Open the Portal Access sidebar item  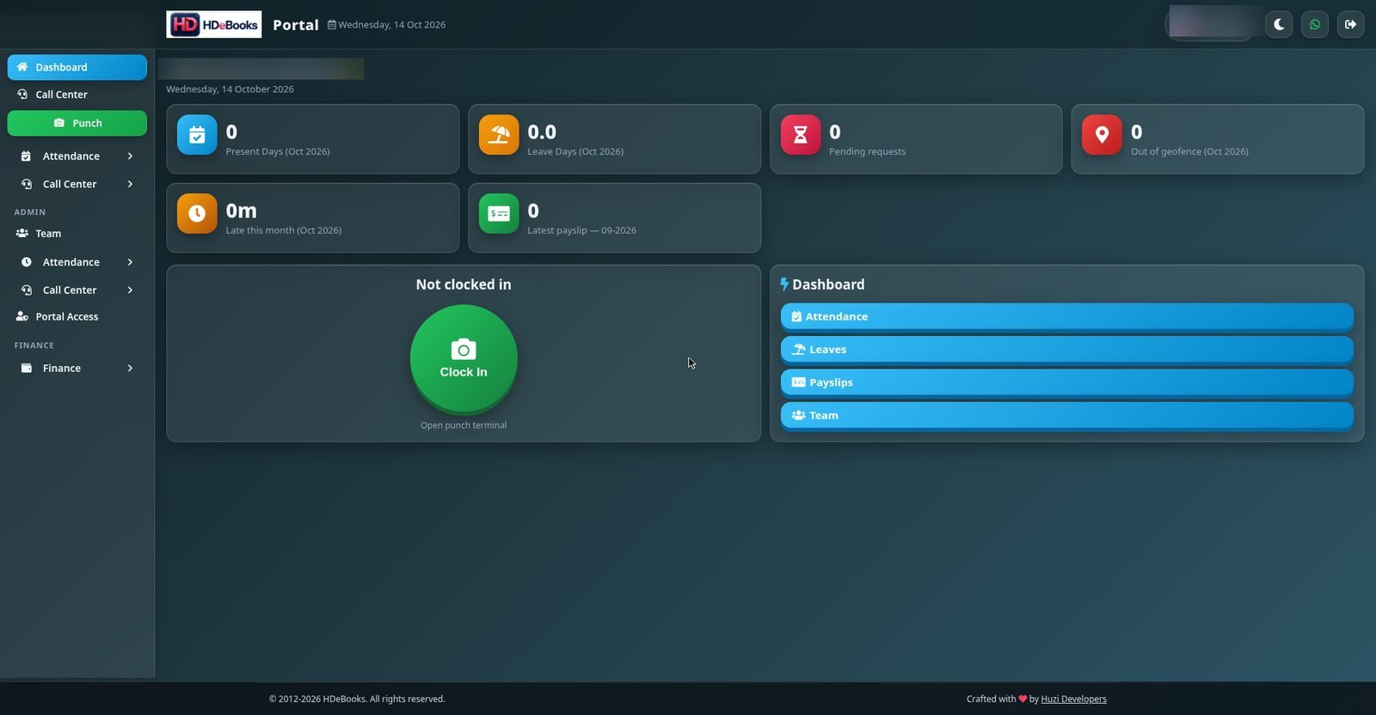click(x=77, y=316)
